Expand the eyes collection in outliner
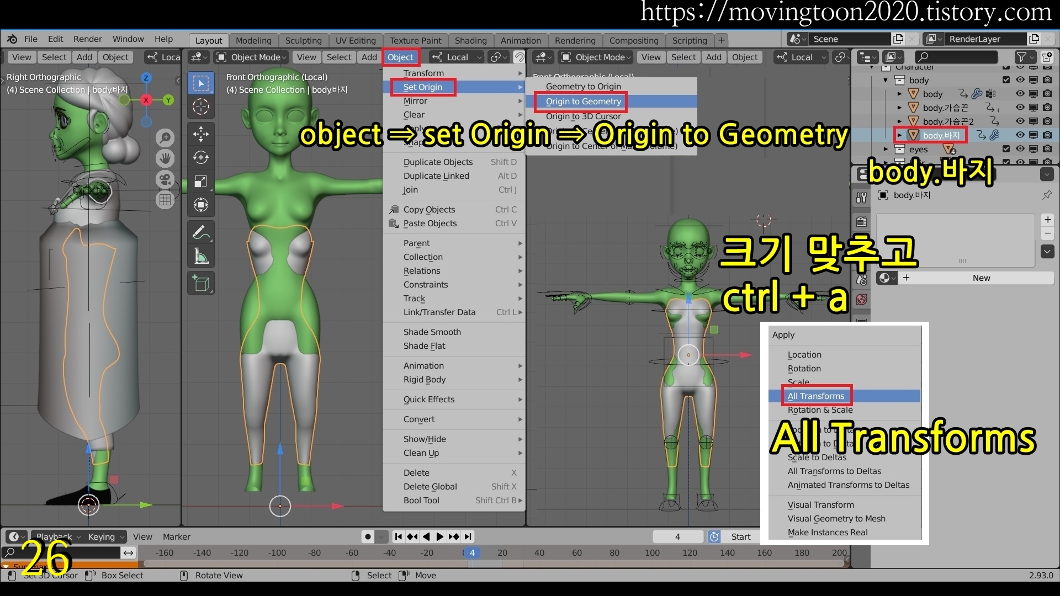 tap(886, 149)
